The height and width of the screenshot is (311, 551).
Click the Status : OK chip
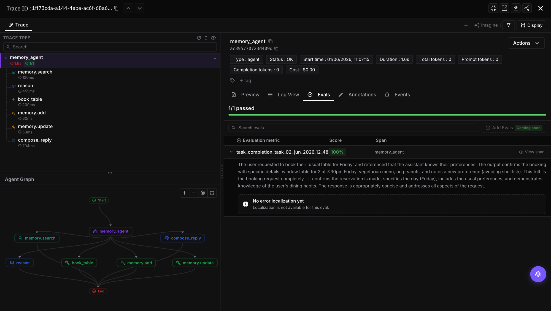[x=281, y=60]
